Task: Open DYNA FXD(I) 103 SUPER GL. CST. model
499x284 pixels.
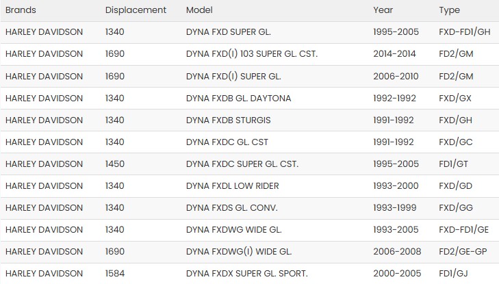Action: click(x=251, y=54)
